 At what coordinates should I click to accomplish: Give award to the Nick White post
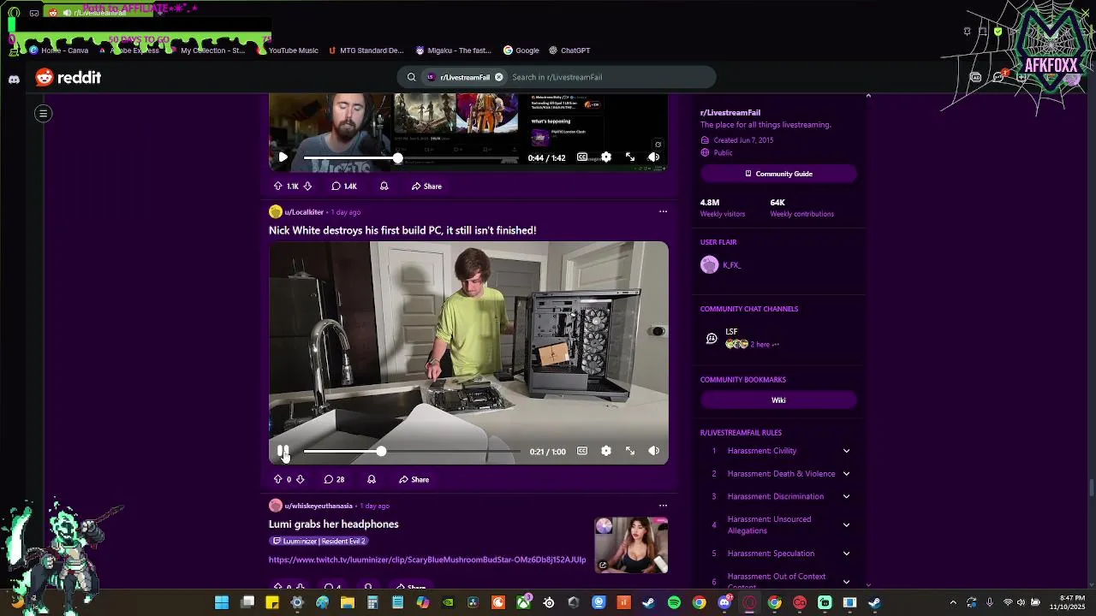371,479
